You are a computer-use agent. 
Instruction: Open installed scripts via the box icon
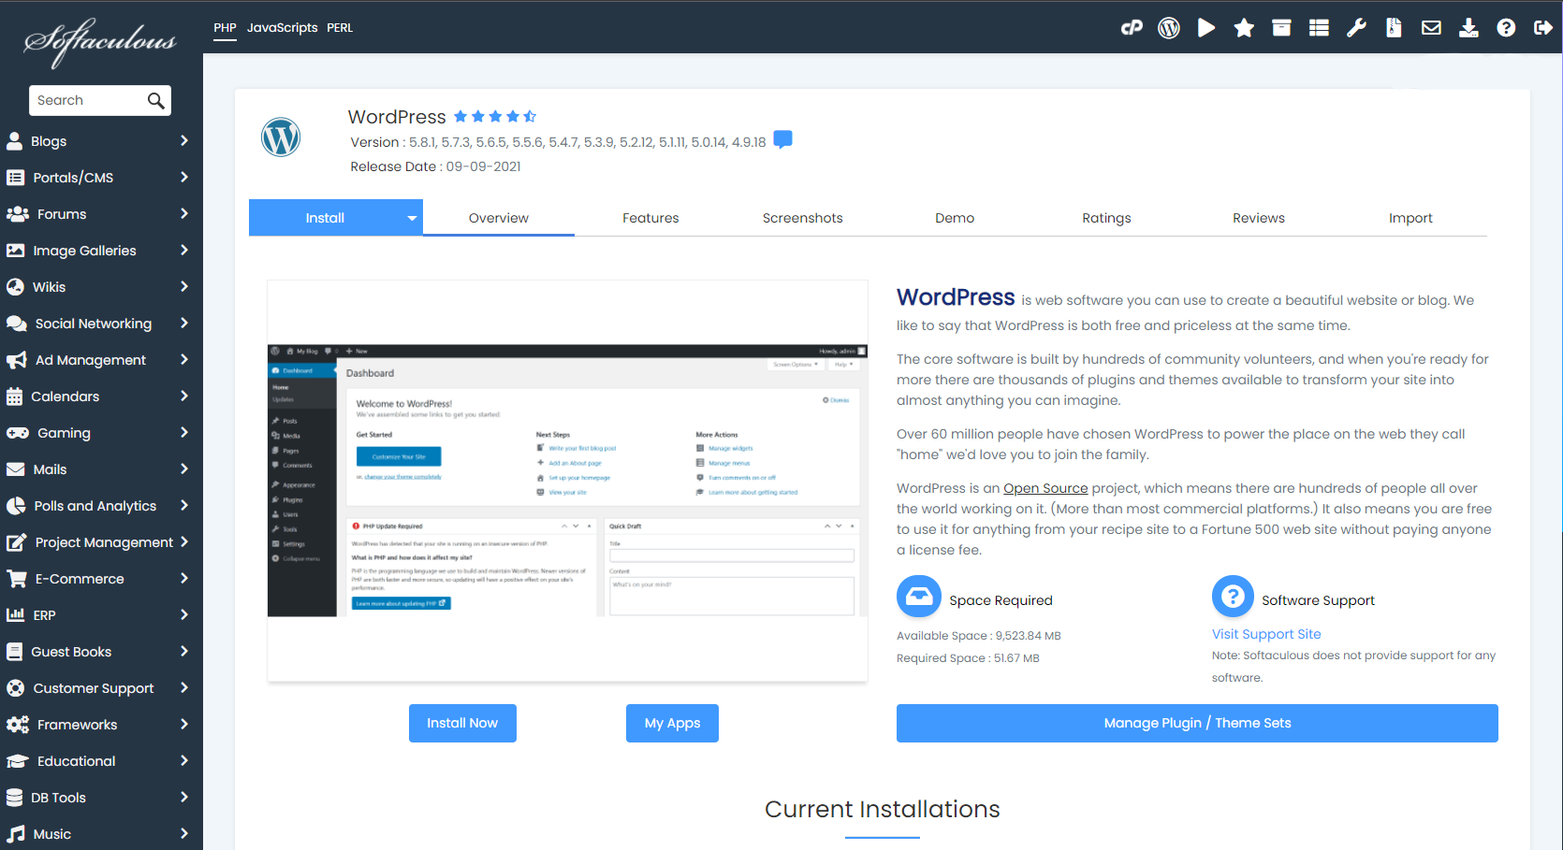click(x=1281, y=27)
